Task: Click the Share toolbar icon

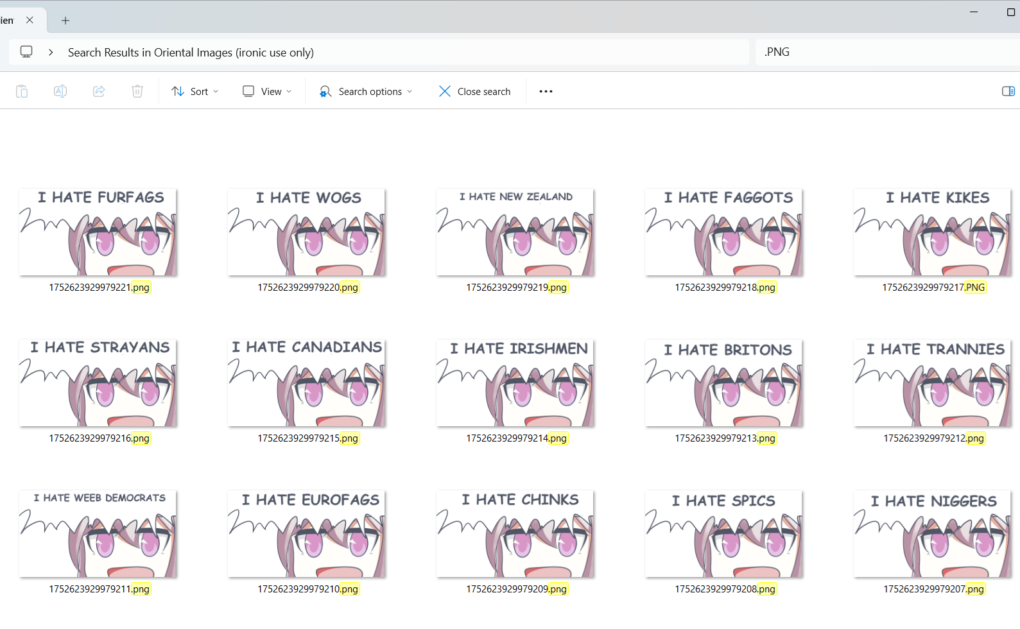Action: point(99,91)
